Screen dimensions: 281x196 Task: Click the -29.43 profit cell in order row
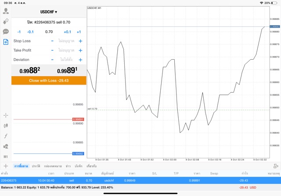pos(243,180)
